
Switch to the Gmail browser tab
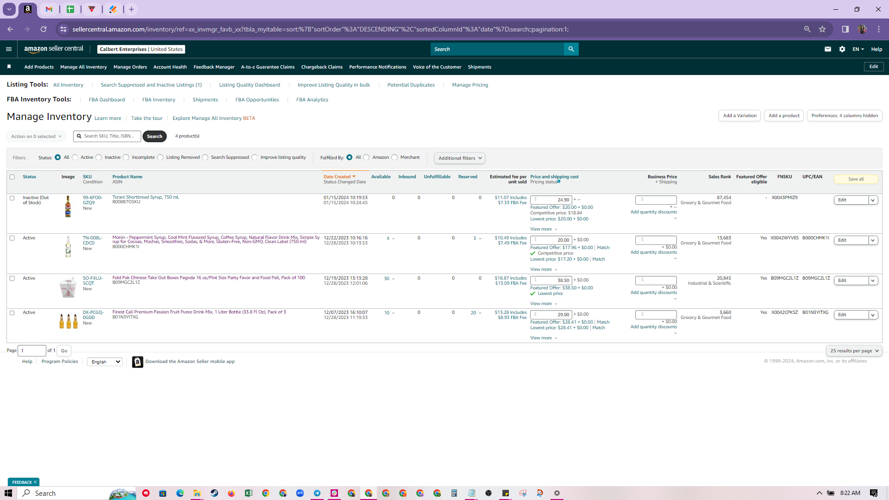pos(49,9)
